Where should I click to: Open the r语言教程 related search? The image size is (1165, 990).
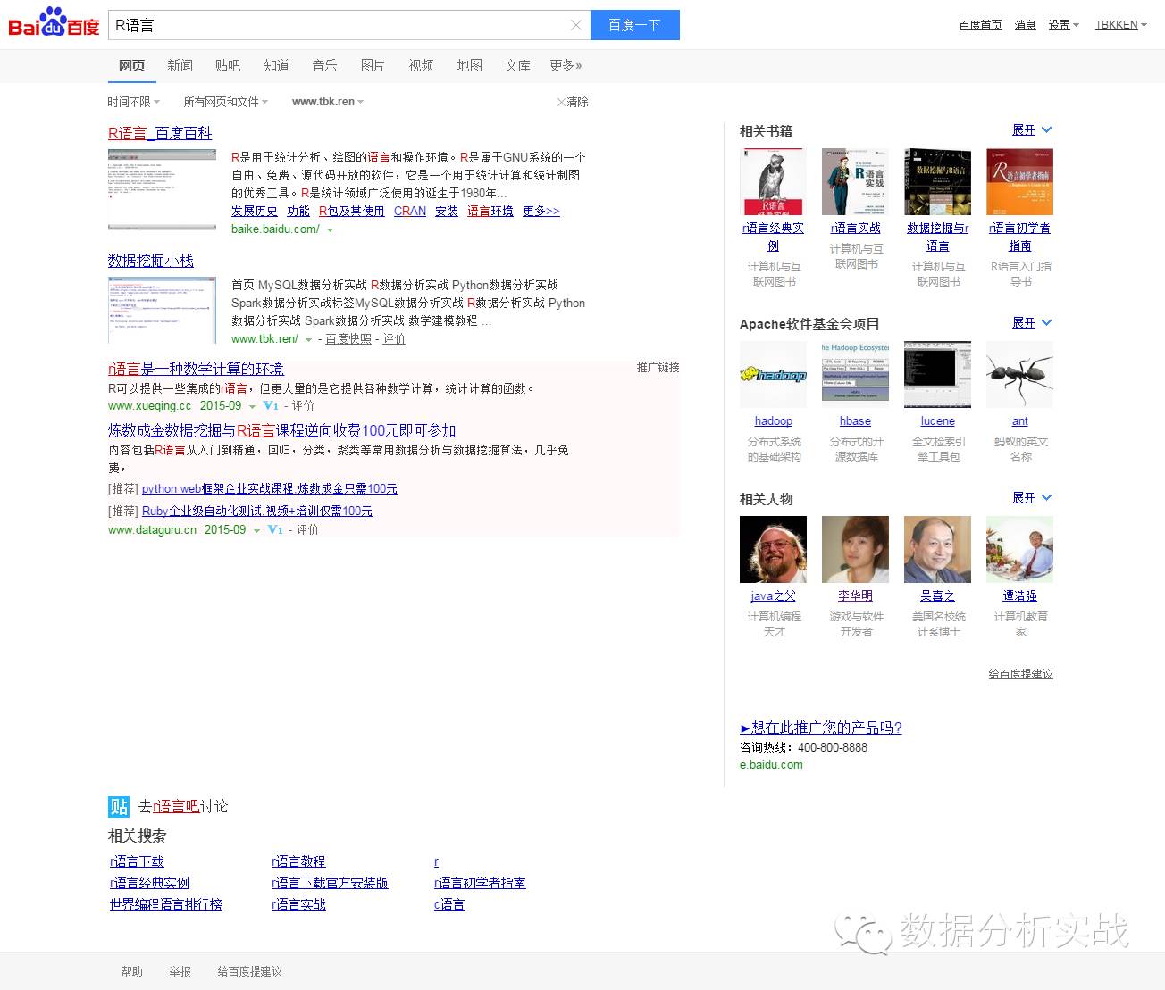click(298, 861)
